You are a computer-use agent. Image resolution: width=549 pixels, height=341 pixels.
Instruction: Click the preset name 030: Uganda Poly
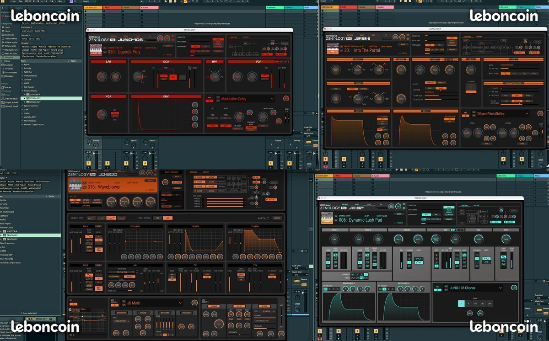pyautogui.click(x=124, y=52)
